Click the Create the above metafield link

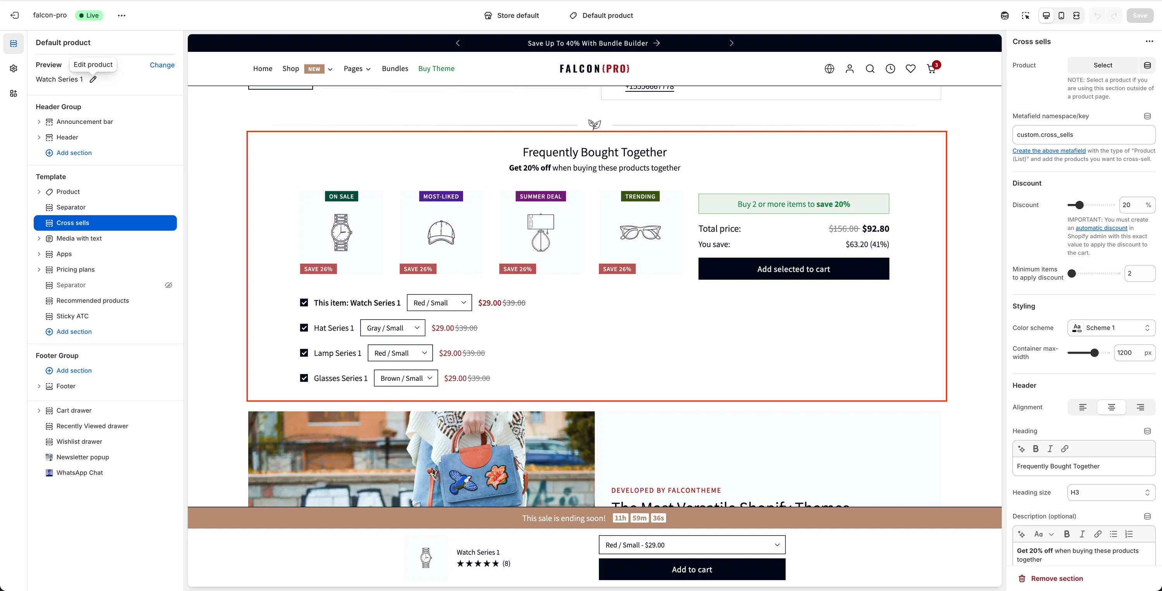pyautogui.click(x=1049, y=151)
